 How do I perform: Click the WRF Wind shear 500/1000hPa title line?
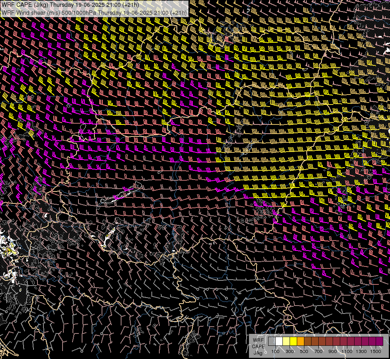[94, 13]
